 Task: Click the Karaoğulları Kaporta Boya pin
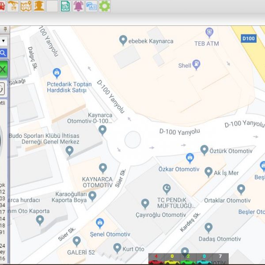[x=92, y=196]
